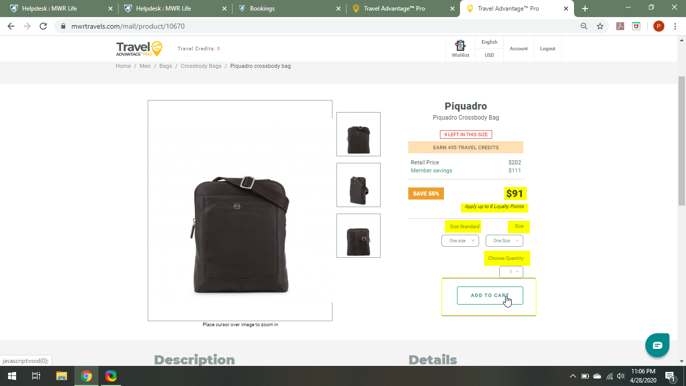Change currency via USD selector
Viewport: 686px width, 386px height.
coord(489,55)
